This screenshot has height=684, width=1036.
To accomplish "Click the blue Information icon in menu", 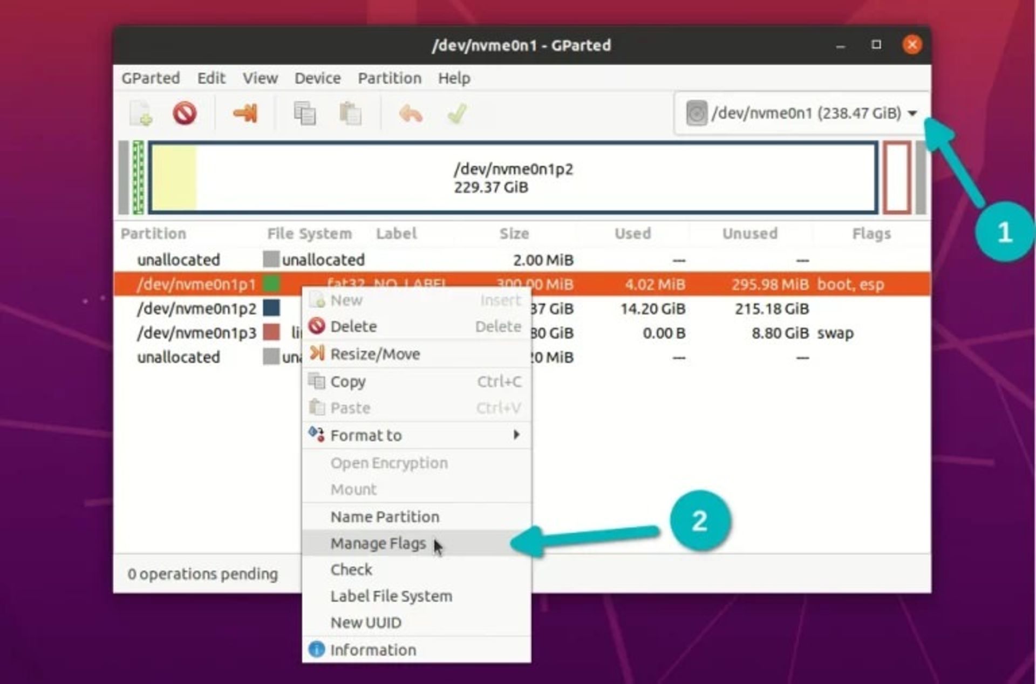I will click(316, 649).
